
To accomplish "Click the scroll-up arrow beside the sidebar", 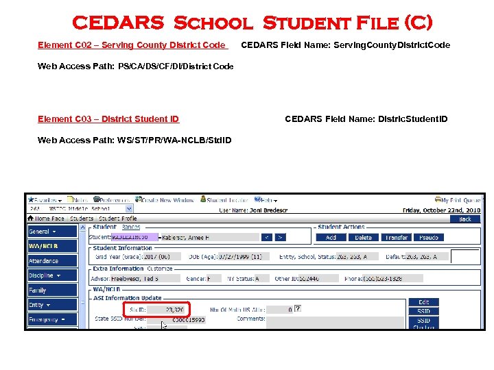I will coord(83,227).
